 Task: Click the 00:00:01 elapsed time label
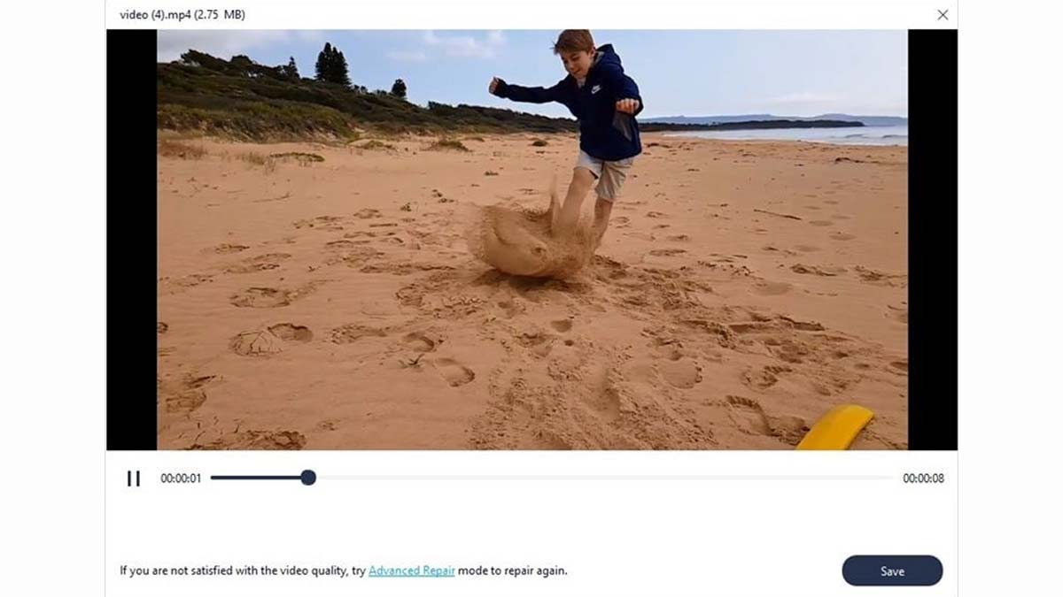(181, 478)
